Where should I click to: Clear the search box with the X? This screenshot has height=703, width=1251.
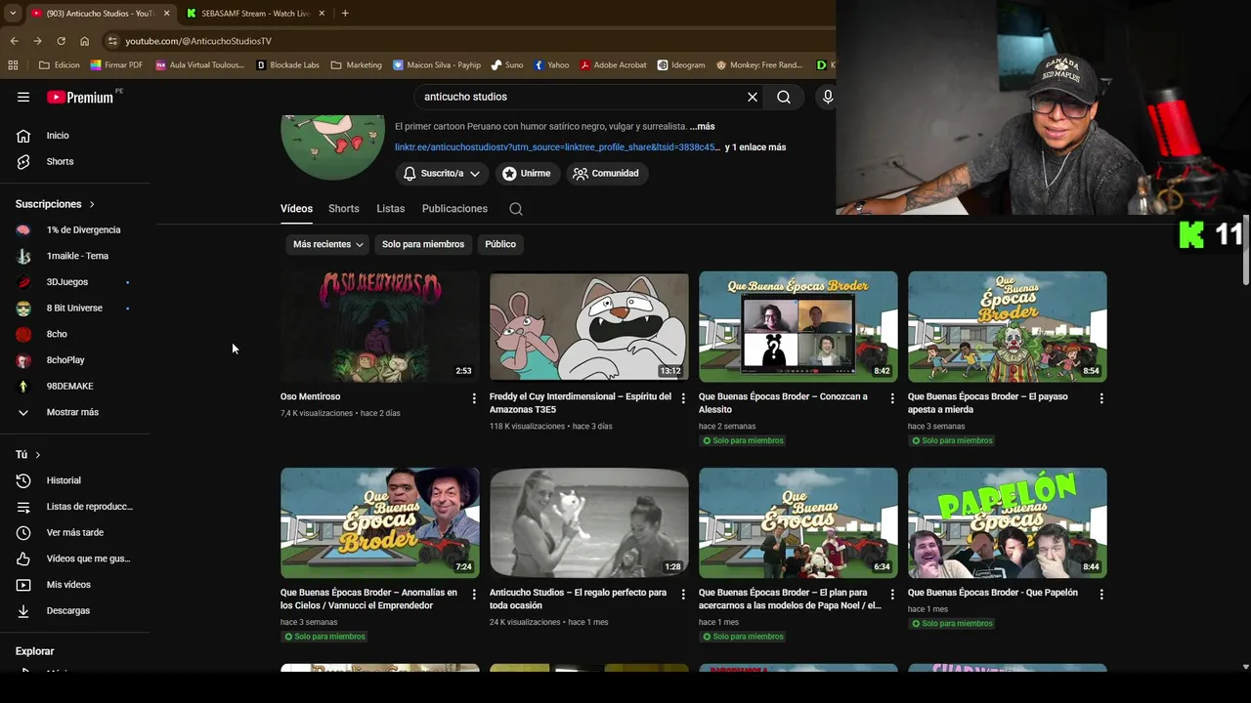click(753, 97)
